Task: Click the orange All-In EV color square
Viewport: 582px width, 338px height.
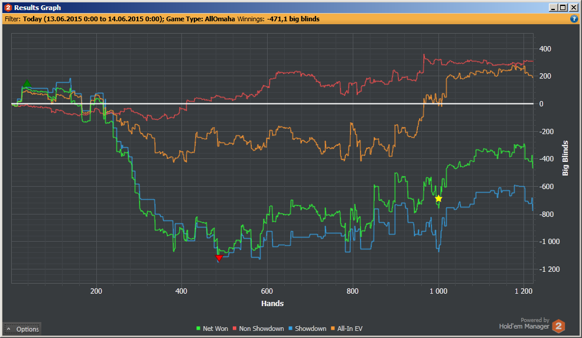Action: (x=333, y=329)
